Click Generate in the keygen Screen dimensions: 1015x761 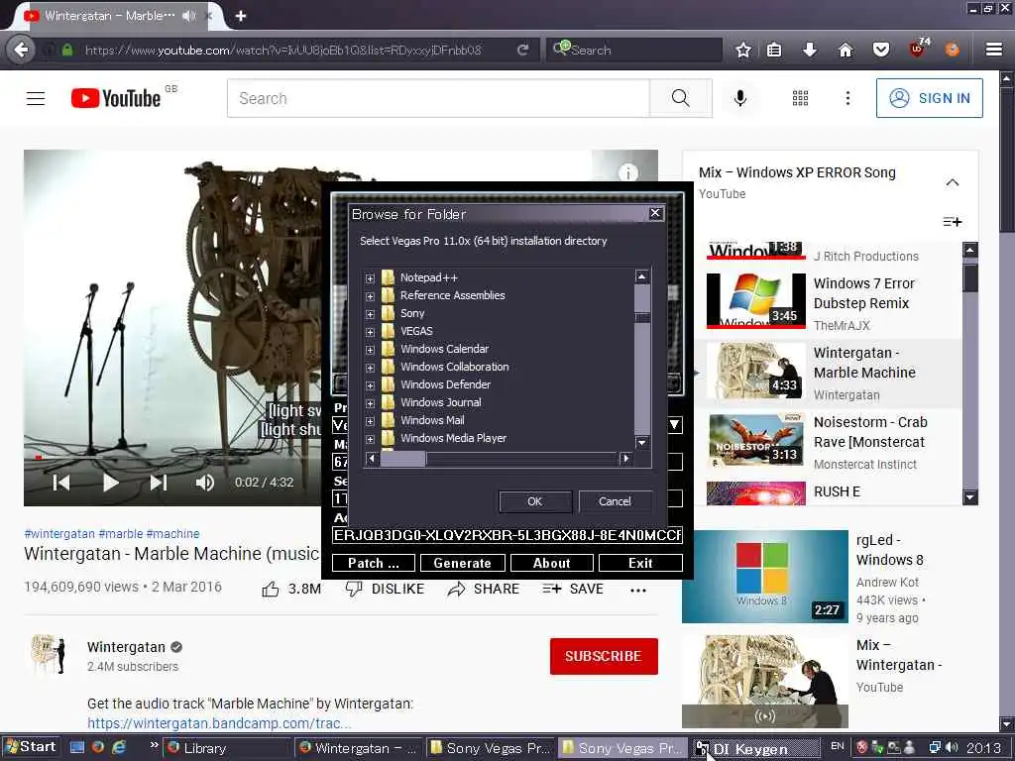462,563
